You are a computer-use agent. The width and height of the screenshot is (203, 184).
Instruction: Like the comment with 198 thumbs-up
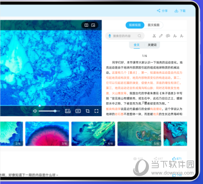174,175
